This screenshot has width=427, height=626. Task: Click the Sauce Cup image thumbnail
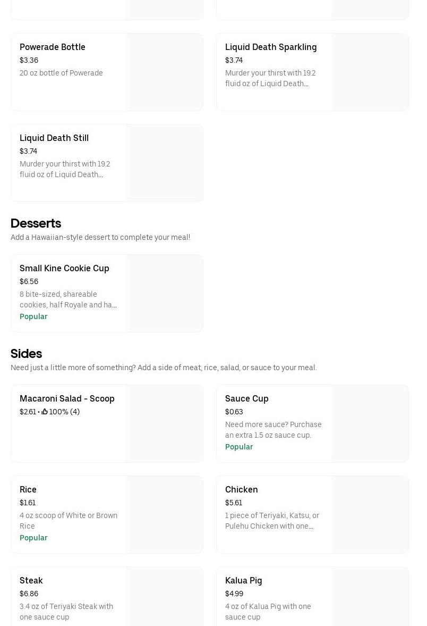[x=370, y=424]
